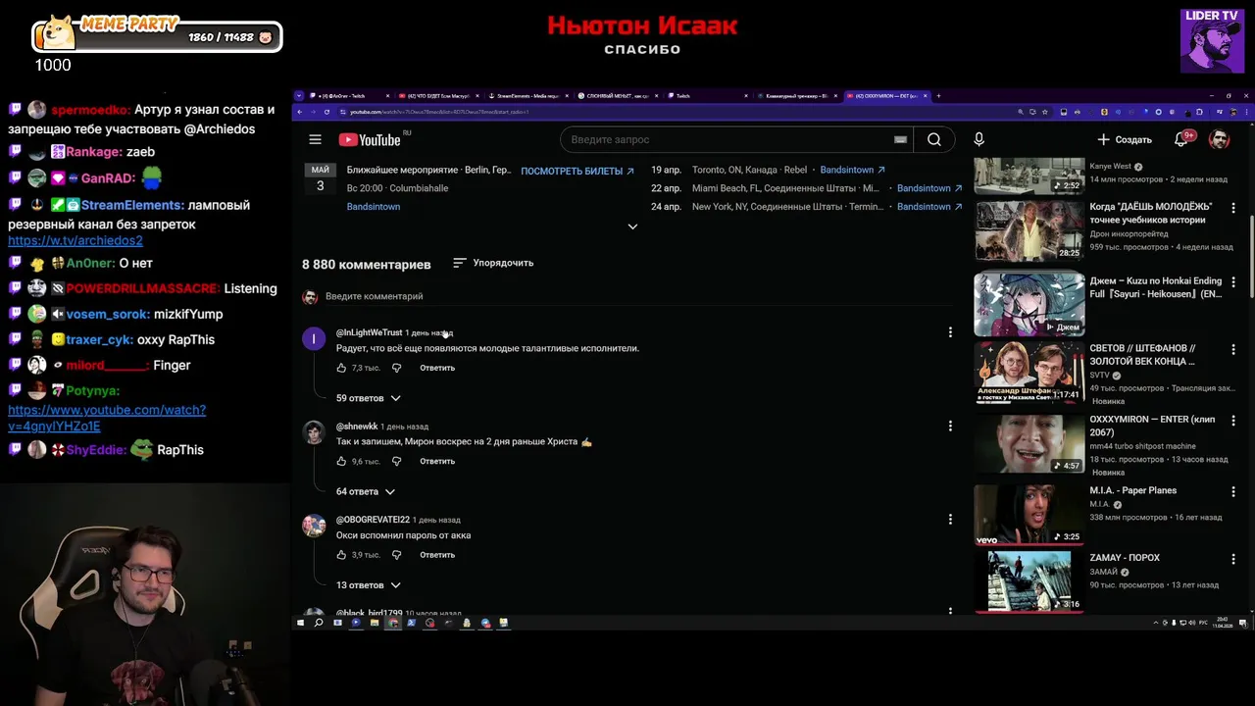1255x706 pixels.
Task: Click ПОСМОТРЕТЬ БИЛЕТЫ for the Berlin concert
Action: point(577,171)
